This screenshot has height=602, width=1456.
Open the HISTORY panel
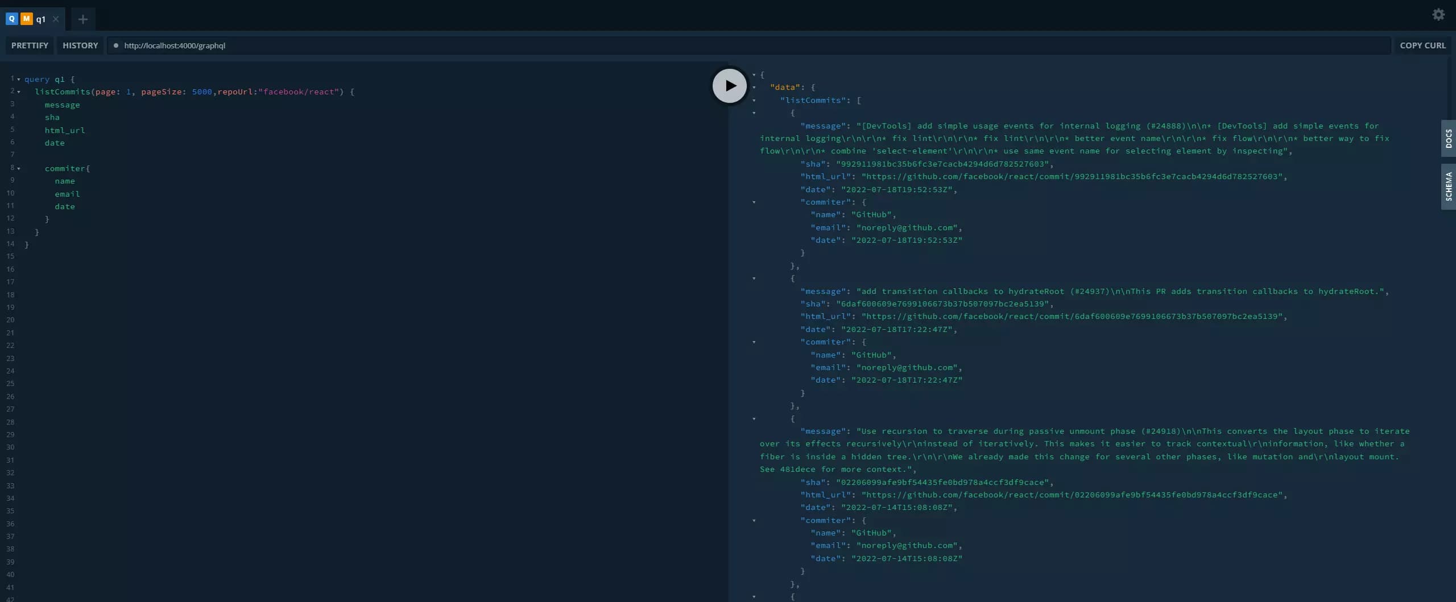(80, 45)
